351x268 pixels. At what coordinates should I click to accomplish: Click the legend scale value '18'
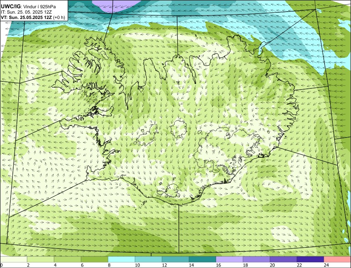click(x=245, y=265)
